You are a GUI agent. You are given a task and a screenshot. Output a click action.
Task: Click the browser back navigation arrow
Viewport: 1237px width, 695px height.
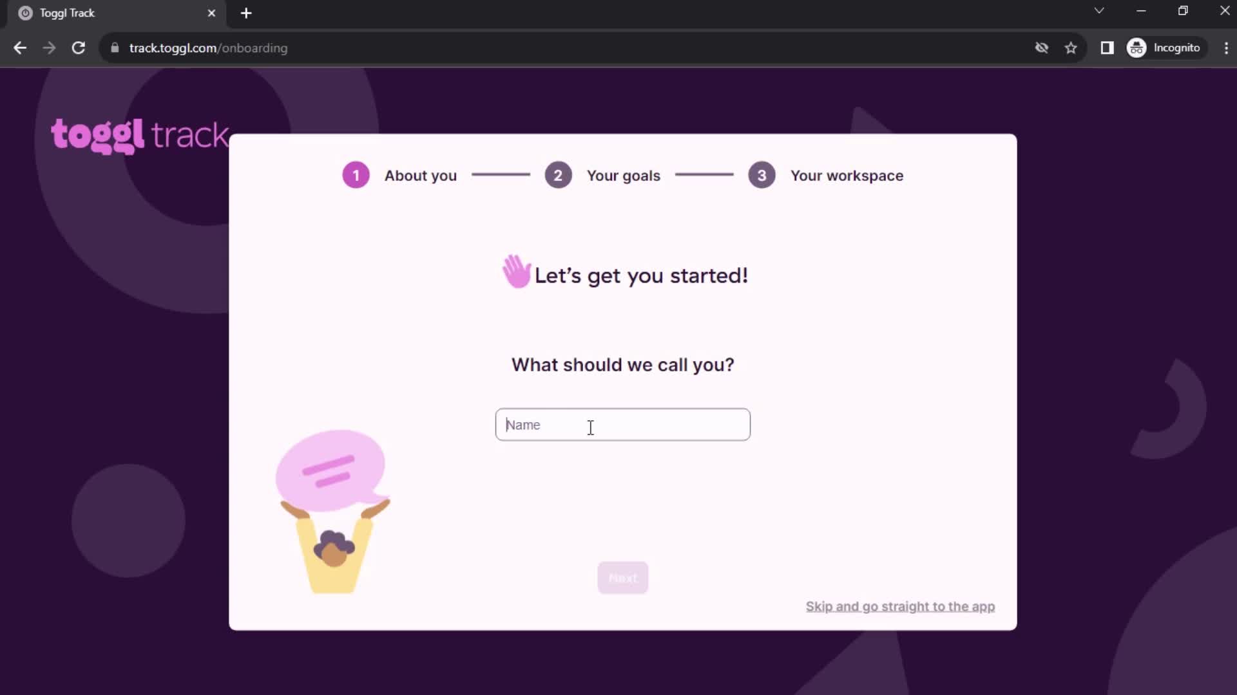[x=21, y=48]
